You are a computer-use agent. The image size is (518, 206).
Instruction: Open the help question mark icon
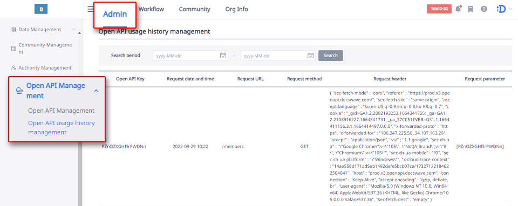click(483, 9)
